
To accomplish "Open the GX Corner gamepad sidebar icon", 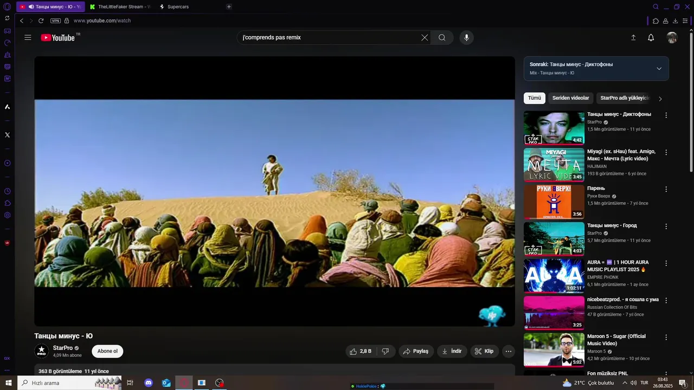I will [x=7, y=31].
